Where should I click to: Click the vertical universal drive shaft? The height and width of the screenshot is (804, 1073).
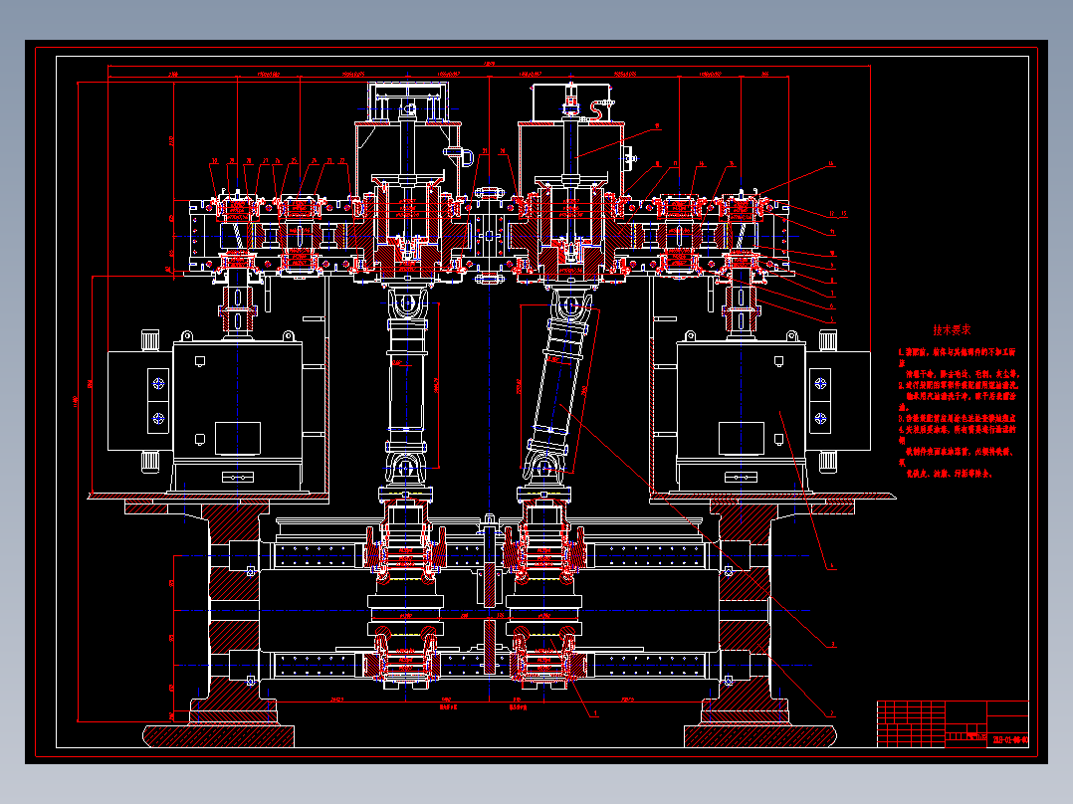tap(407, 384)
